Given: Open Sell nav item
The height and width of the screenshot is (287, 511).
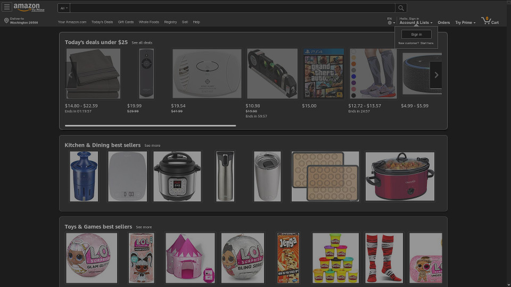Looking at the screenshot, I should (x=185, y=22).
